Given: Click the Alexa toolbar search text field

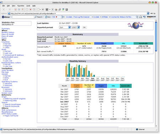Looking at the screenshot, I should (x=23, y=17).
